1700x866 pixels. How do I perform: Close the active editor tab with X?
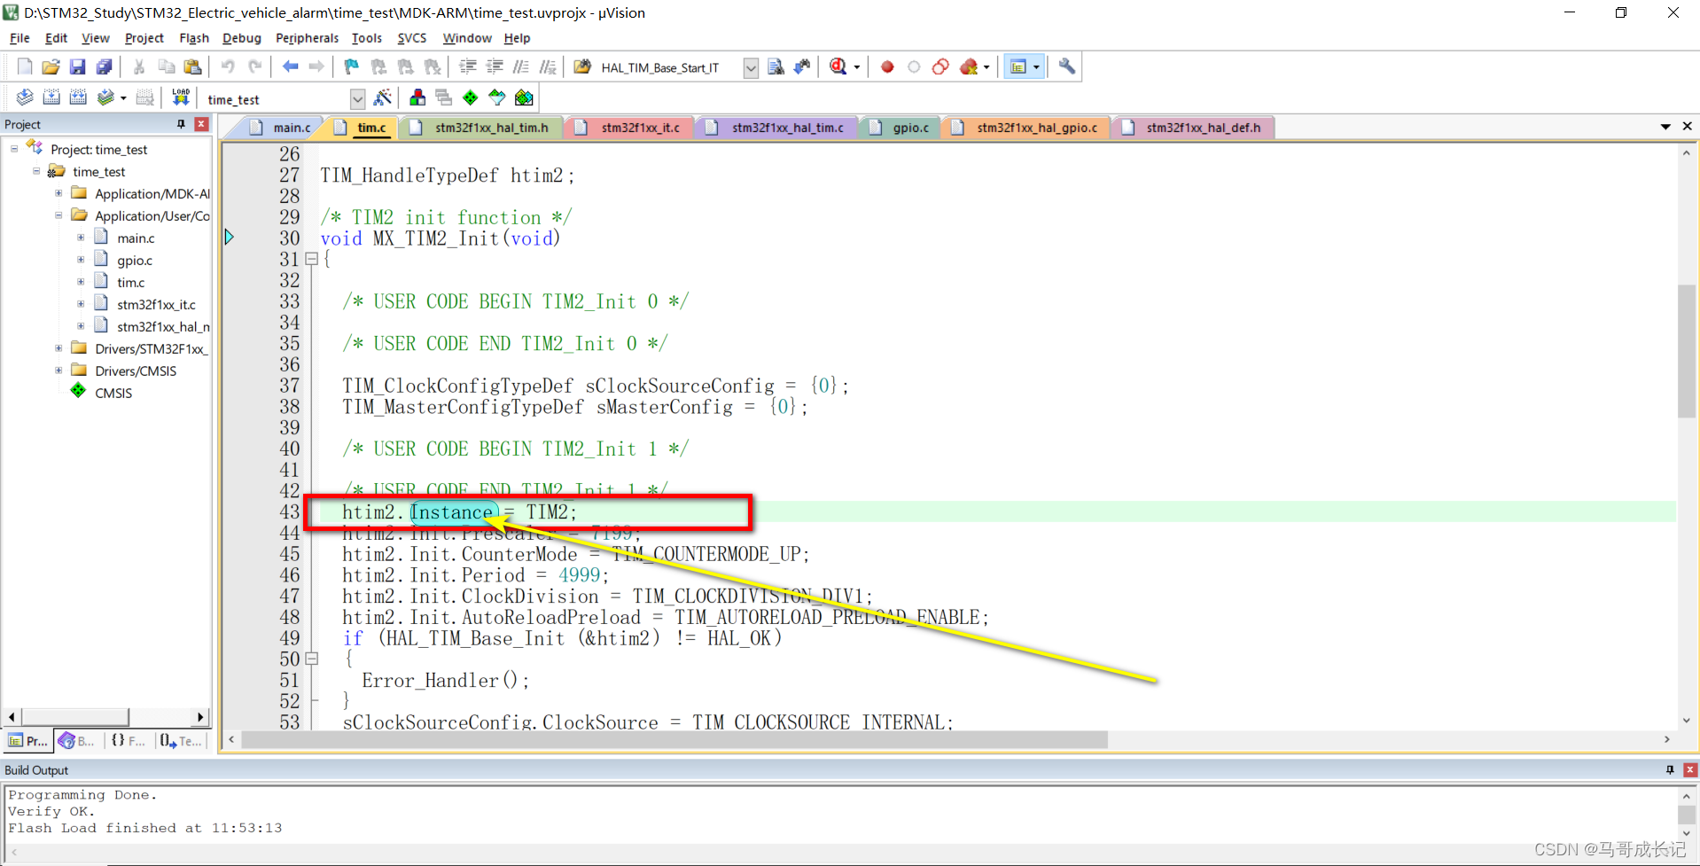1687,127
